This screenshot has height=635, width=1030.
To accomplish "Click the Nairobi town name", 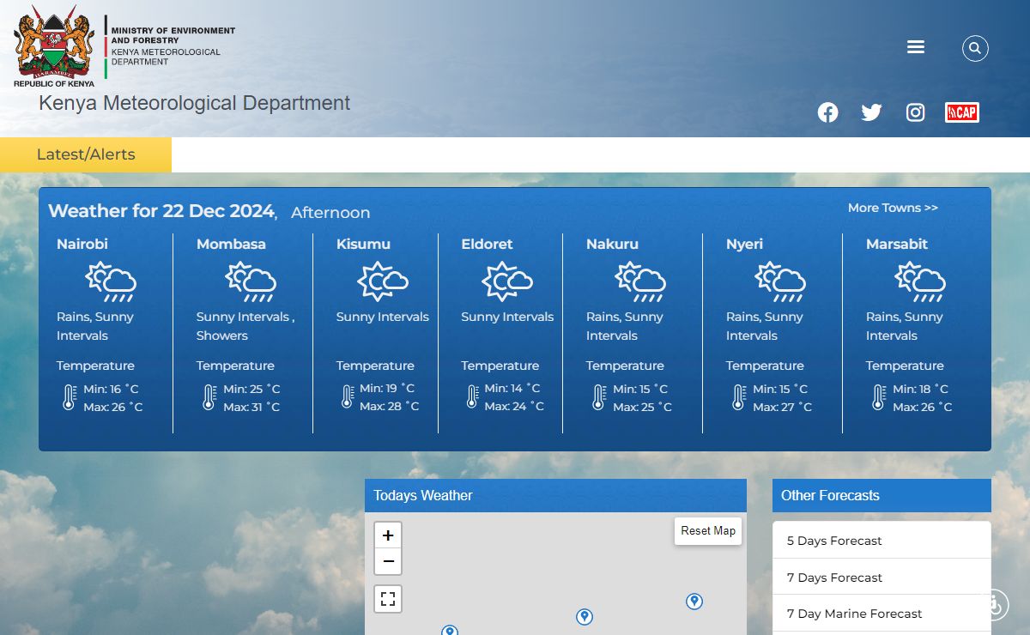I will tap(82, 244).
